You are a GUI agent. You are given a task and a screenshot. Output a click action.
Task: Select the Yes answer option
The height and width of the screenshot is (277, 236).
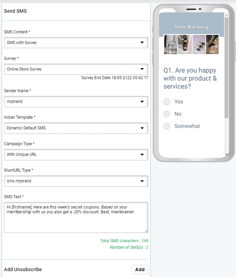(x=167, y=102)
